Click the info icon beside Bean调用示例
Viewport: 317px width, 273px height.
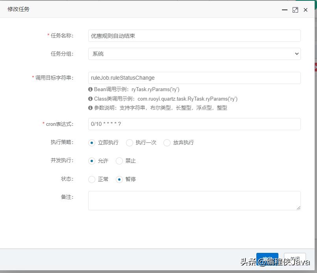[91, 89]
